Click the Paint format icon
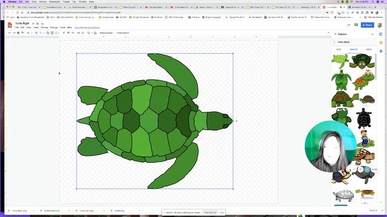Viewport: 387px width, 217px height. pyautogui.click(x=22, y=33)
